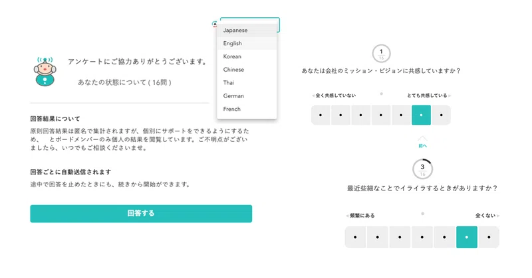Choose the rating nearest 頻繁にある in question 3
This screenshot has width=532, height=278.
click(x=355, y=238)
